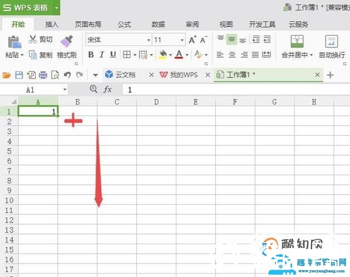Screen dimensions: 350x277
Task: Decrease indent
Action: point(256,39)
